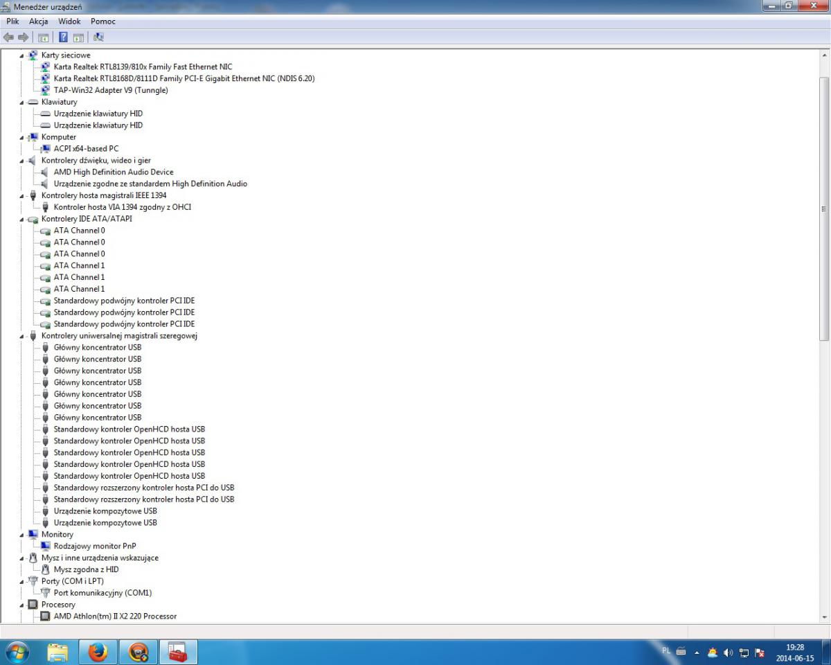The image size is (831, 665).
Task: Click the Forward arrow toolbar icon
Action: tap(23, 37)
